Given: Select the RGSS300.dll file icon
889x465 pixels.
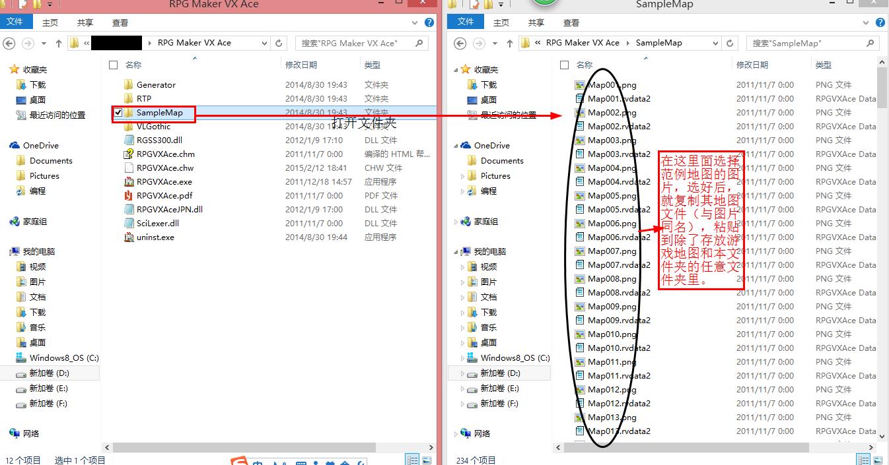Looking at the screenshot, I should point(129,140).
